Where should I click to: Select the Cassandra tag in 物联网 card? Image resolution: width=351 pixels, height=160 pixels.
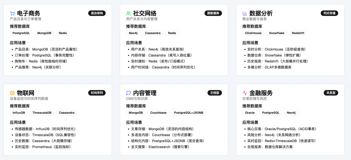(x=67, y=113)
